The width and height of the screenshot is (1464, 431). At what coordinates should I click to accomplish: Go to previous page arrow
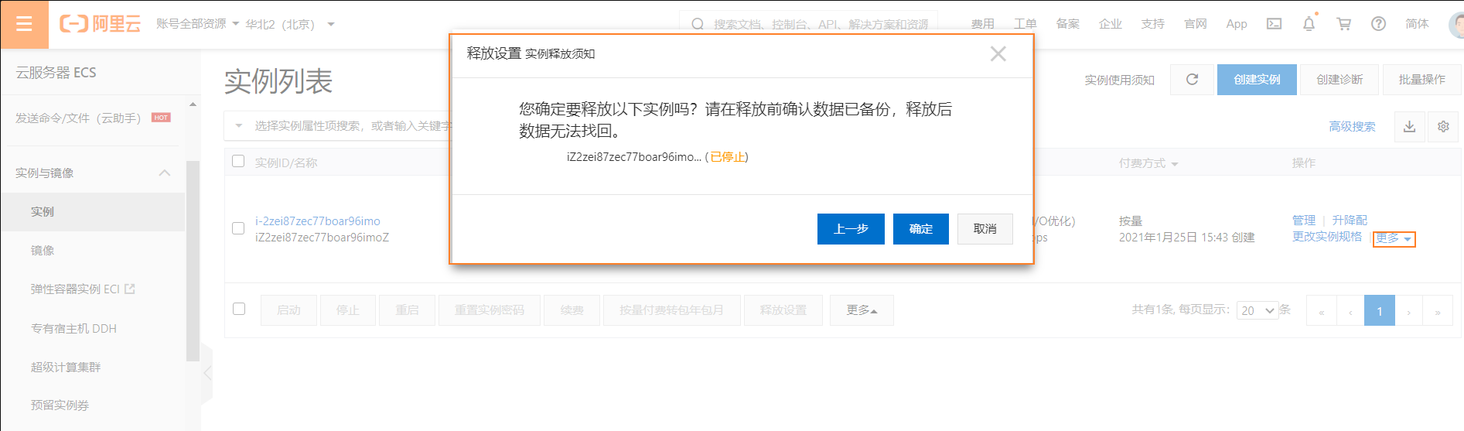point(1350,311)
